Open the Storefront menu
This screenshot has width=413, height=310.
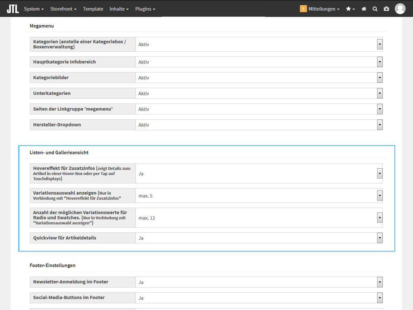pyautogui.click(x=63, y=9)
